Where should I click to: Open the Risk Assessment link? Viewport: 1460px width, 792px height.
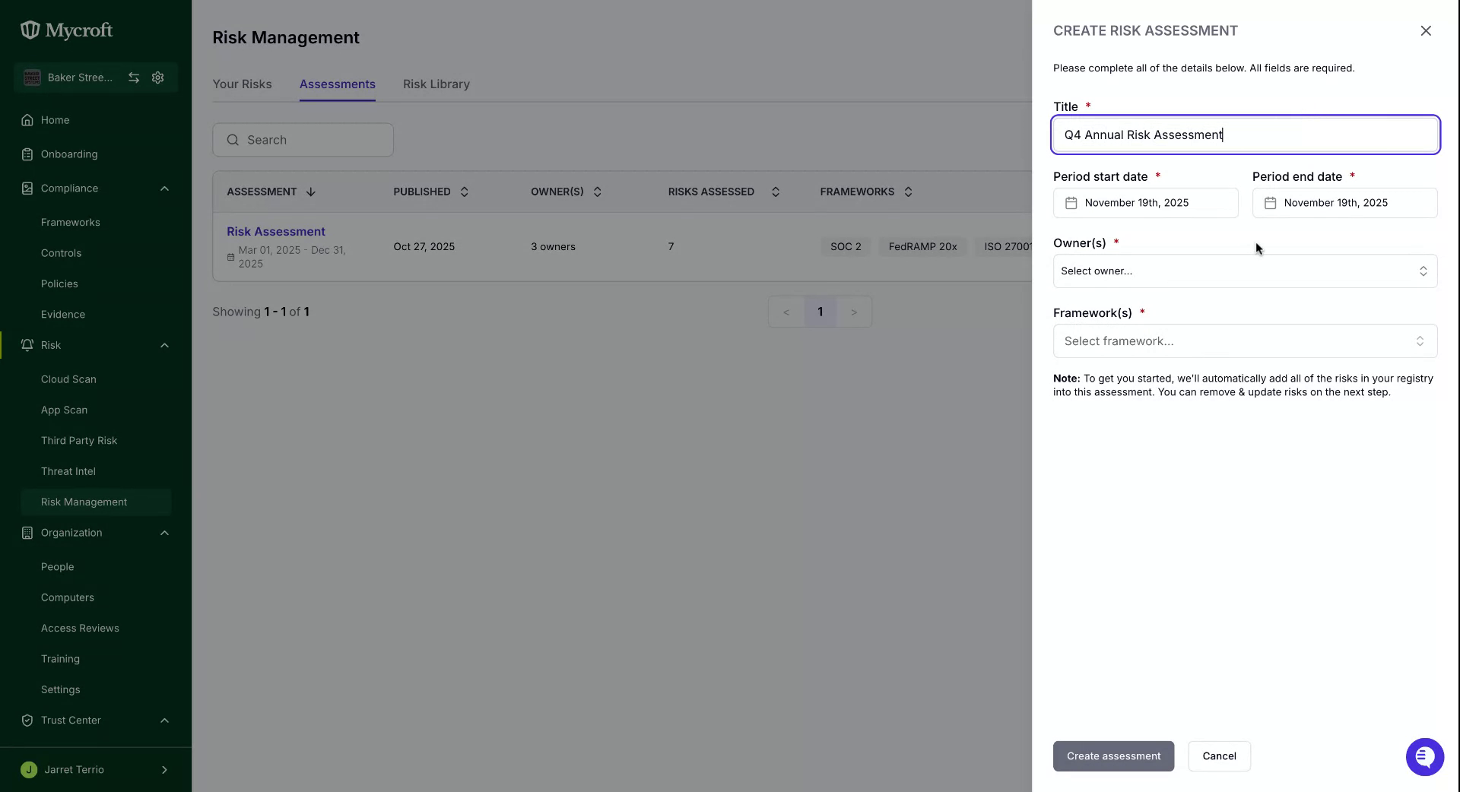(276, 232)
